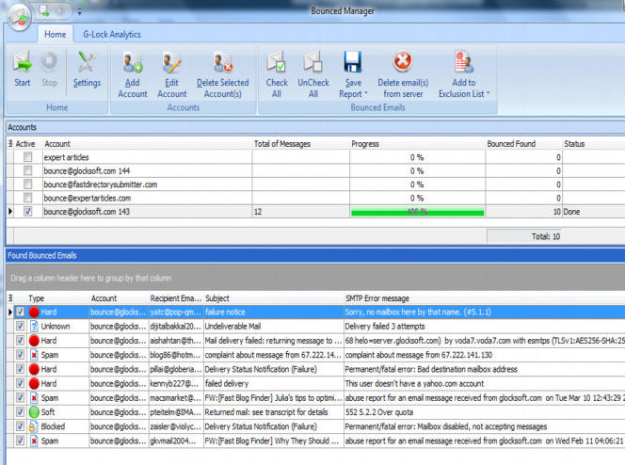This screenshot has height=465, width=625.
Task: Click the Add Account icon
Action: (x=133, y=62)
